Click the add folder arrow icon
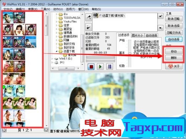The image size is (186, 139). tap(89, 17)
